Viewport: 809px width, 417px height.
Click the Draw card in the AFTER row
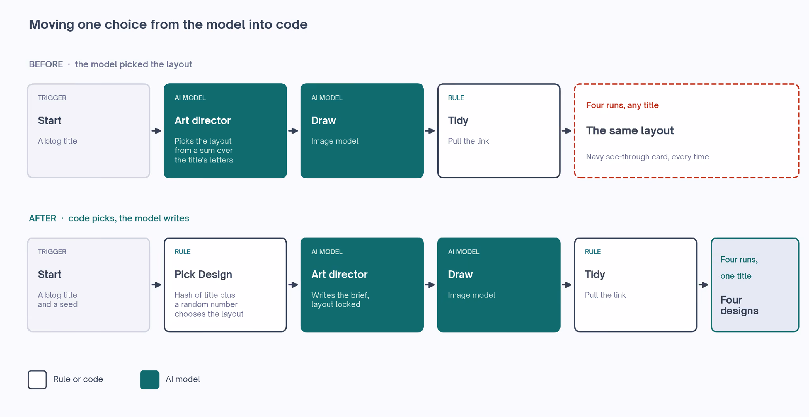498,285
